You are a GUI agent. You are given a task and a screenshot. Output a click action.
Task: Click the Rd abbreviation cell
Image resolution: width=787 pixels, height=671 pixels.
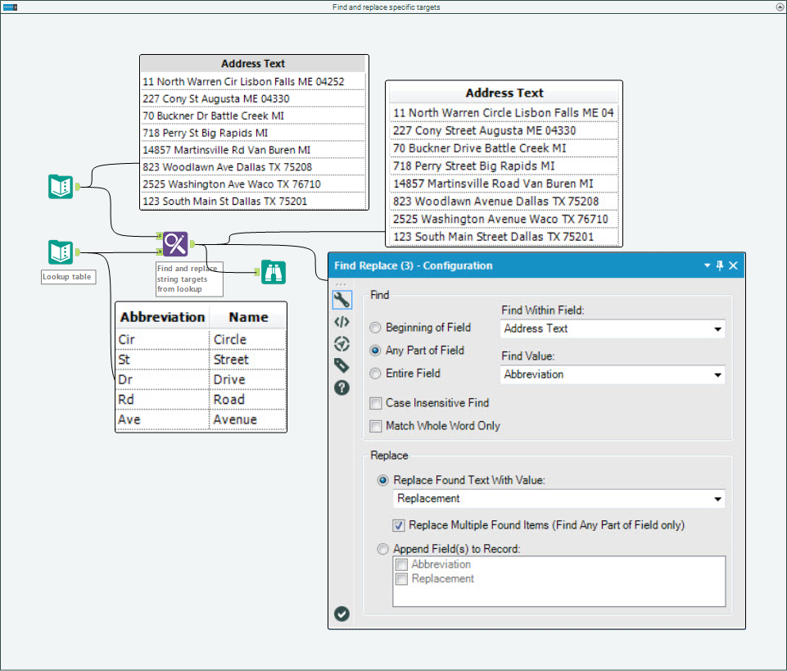click(x=163, y=401)
